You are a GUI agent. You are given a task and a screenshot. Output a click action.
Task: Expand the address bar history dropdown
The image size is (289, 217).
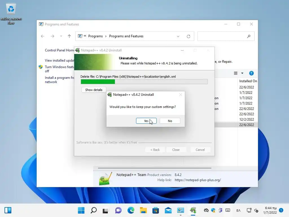pyautogui.click(x=178, y=36)
